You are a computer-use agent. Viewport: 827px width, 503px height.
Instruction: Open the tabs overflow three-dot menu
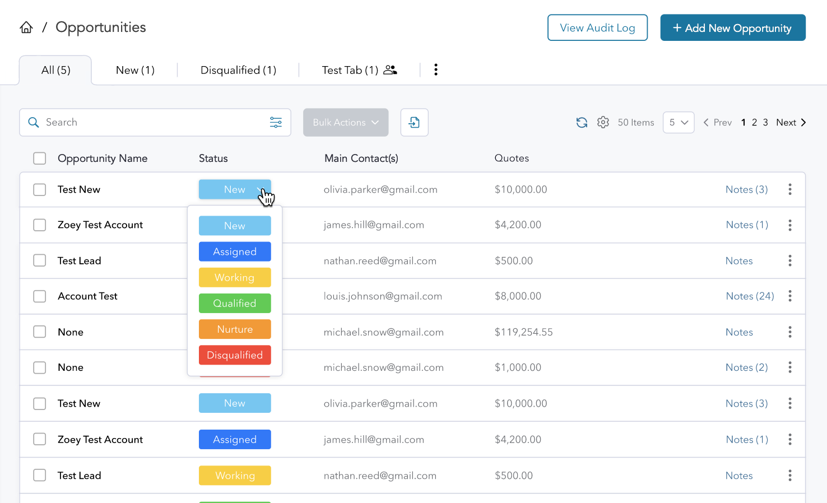436,69
